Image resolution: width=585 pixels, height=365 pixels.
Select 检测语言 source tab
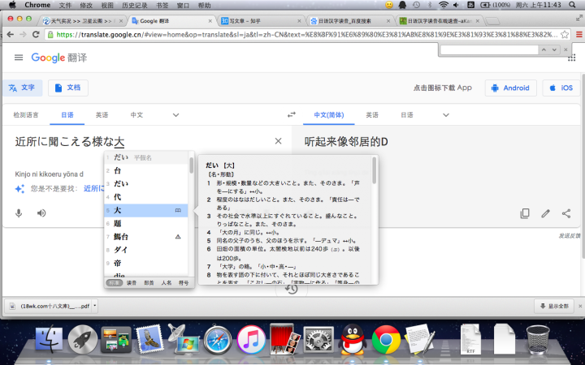click(x=26, y=114)
